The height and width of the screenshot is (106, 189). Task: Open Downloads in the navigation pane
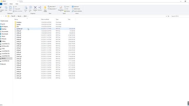[5, 34]
